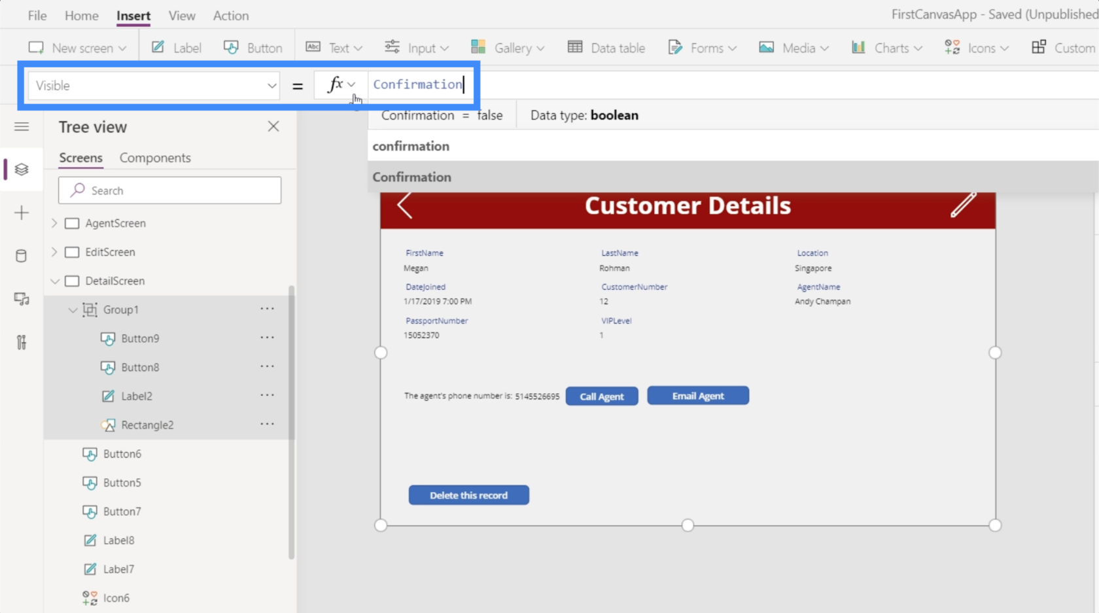Insert a Label control
Image resolution: width=1099 pixels, height=613 pixels.
click(177, 48)
